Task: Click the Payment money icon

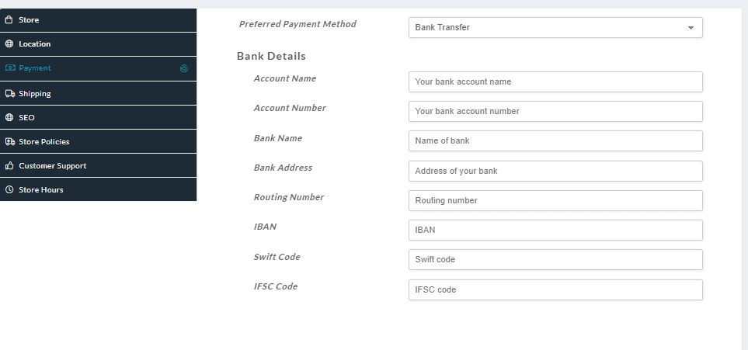Action: click(x=10, y=68)
